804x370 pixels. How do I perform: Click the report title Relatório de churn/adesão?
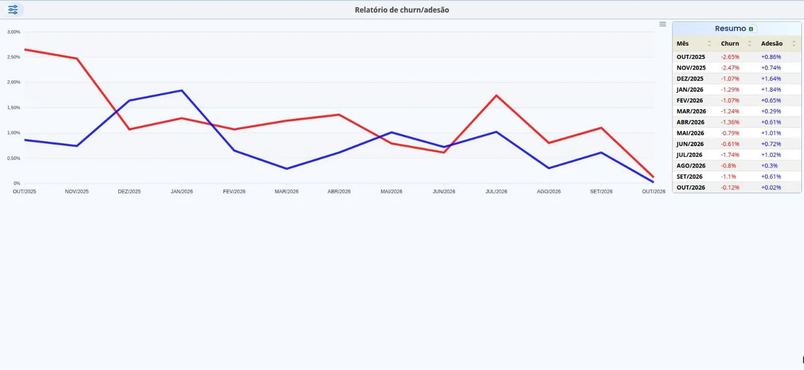click(x=402, y=10)
